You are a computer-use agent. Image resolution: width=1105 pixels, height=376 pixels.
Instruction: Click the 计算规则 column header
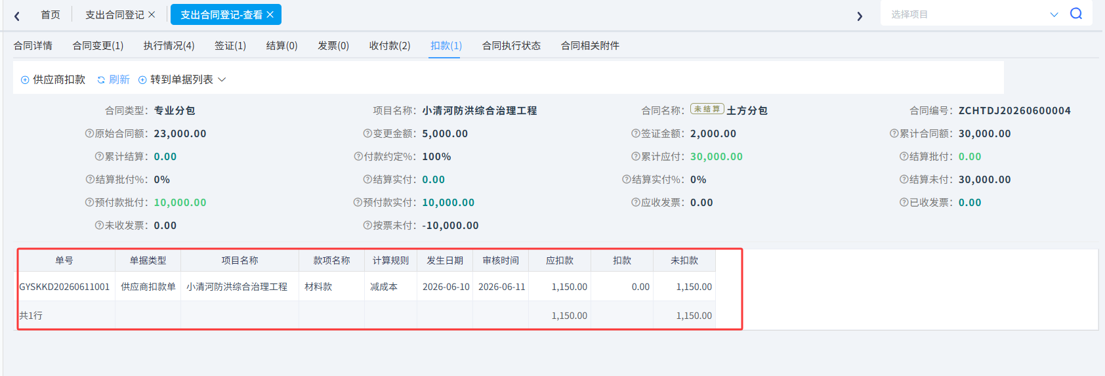pyautogui.click(x=391, y=261)
